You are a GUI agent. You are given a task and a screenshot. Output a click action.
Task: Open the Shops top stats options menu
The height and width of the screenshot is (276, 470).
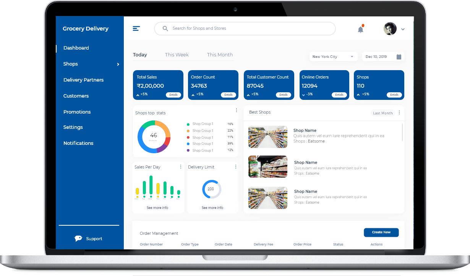(x=236, y=110)
